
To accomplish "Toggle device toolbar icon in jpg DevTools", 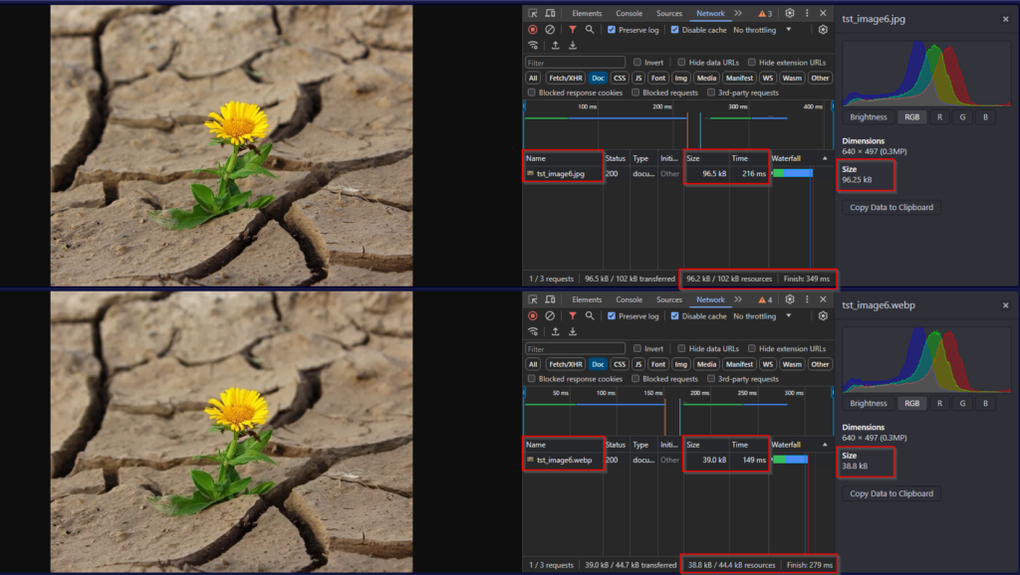I will click(x=550, y=13).
